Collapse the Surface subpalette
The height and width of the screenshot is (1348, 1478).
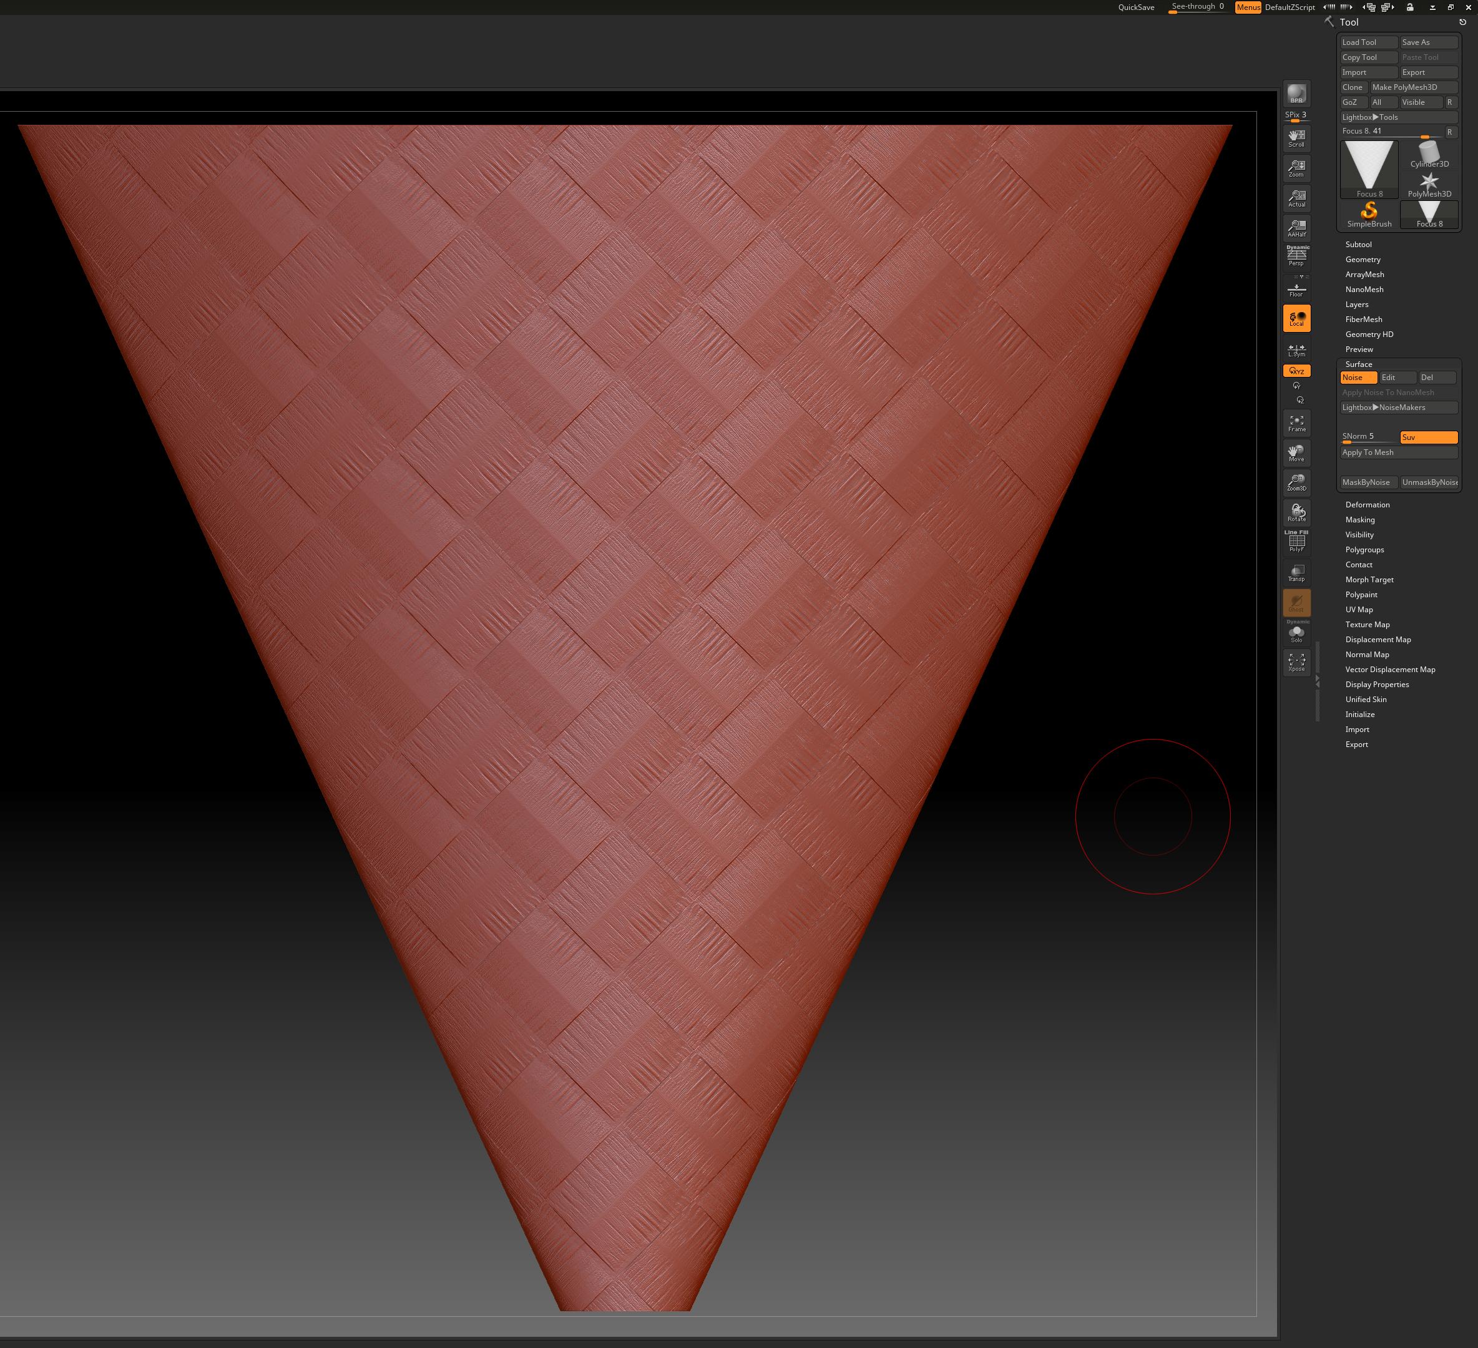[x=1359, y=364]
